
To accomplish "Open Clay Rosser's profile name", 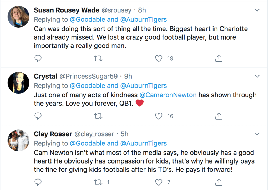I will pos(53,134).
